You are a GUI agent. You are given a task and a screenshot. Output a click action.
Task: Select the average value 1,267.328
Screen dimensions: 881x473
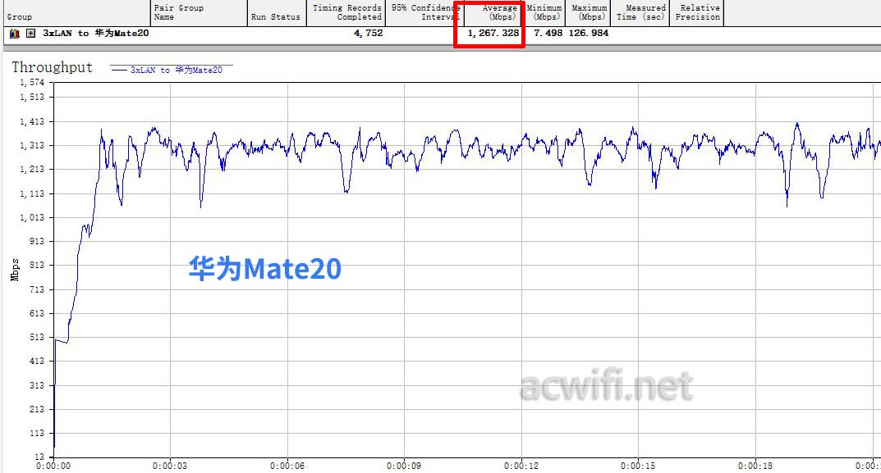[x=493, y=33]
